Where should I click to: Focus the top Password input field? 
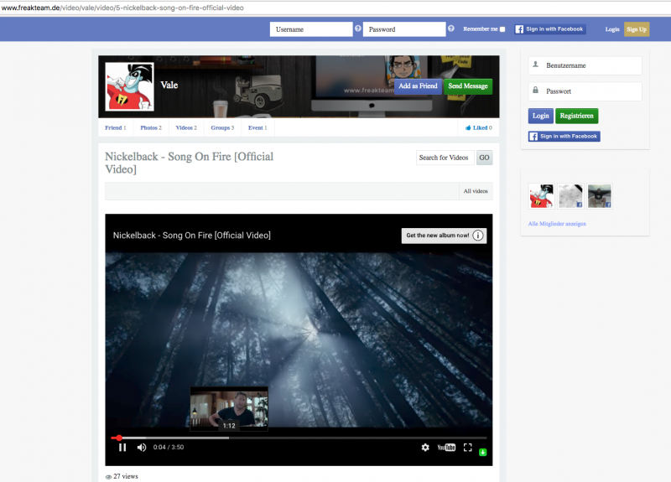tap(404, 29)
